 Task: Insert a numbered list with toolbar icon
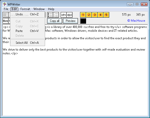pyautogui.click(x=56, y=15)
